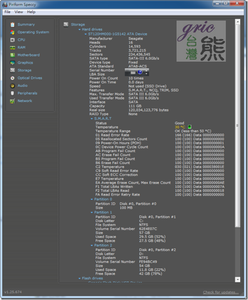
Task: Click the Real size 120,034,123,776 bytes value
Action: click(148, 110)
